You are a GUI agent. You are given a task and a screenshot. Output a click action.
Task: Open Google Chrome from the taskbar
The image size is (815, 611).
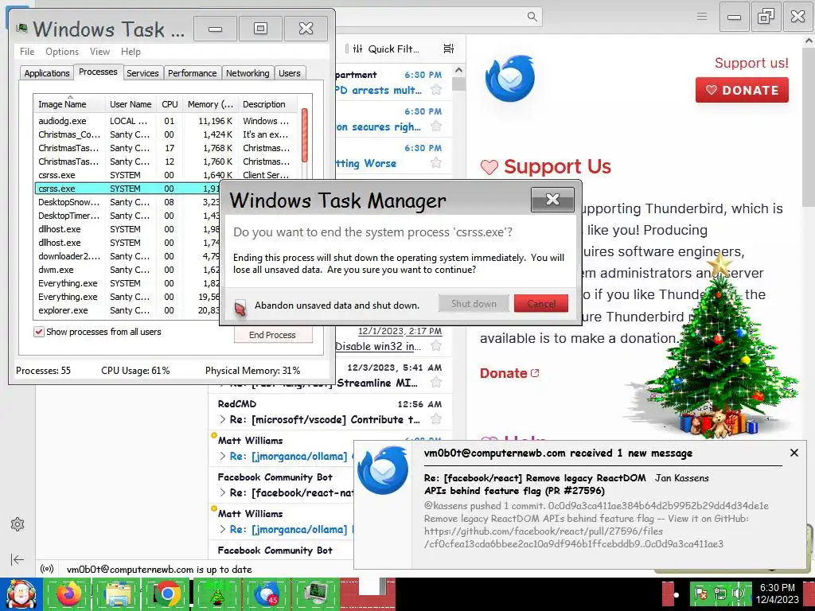(167, 594)
